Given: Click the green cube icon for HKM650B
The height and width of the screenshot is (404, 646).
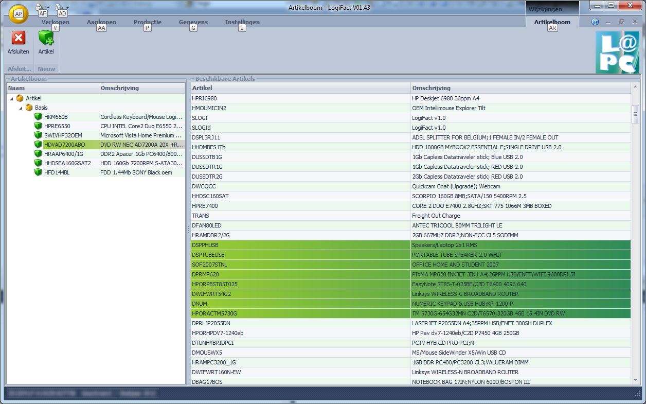Looking at the screenshot, I should pyautogui.click(x=38, y=117).
